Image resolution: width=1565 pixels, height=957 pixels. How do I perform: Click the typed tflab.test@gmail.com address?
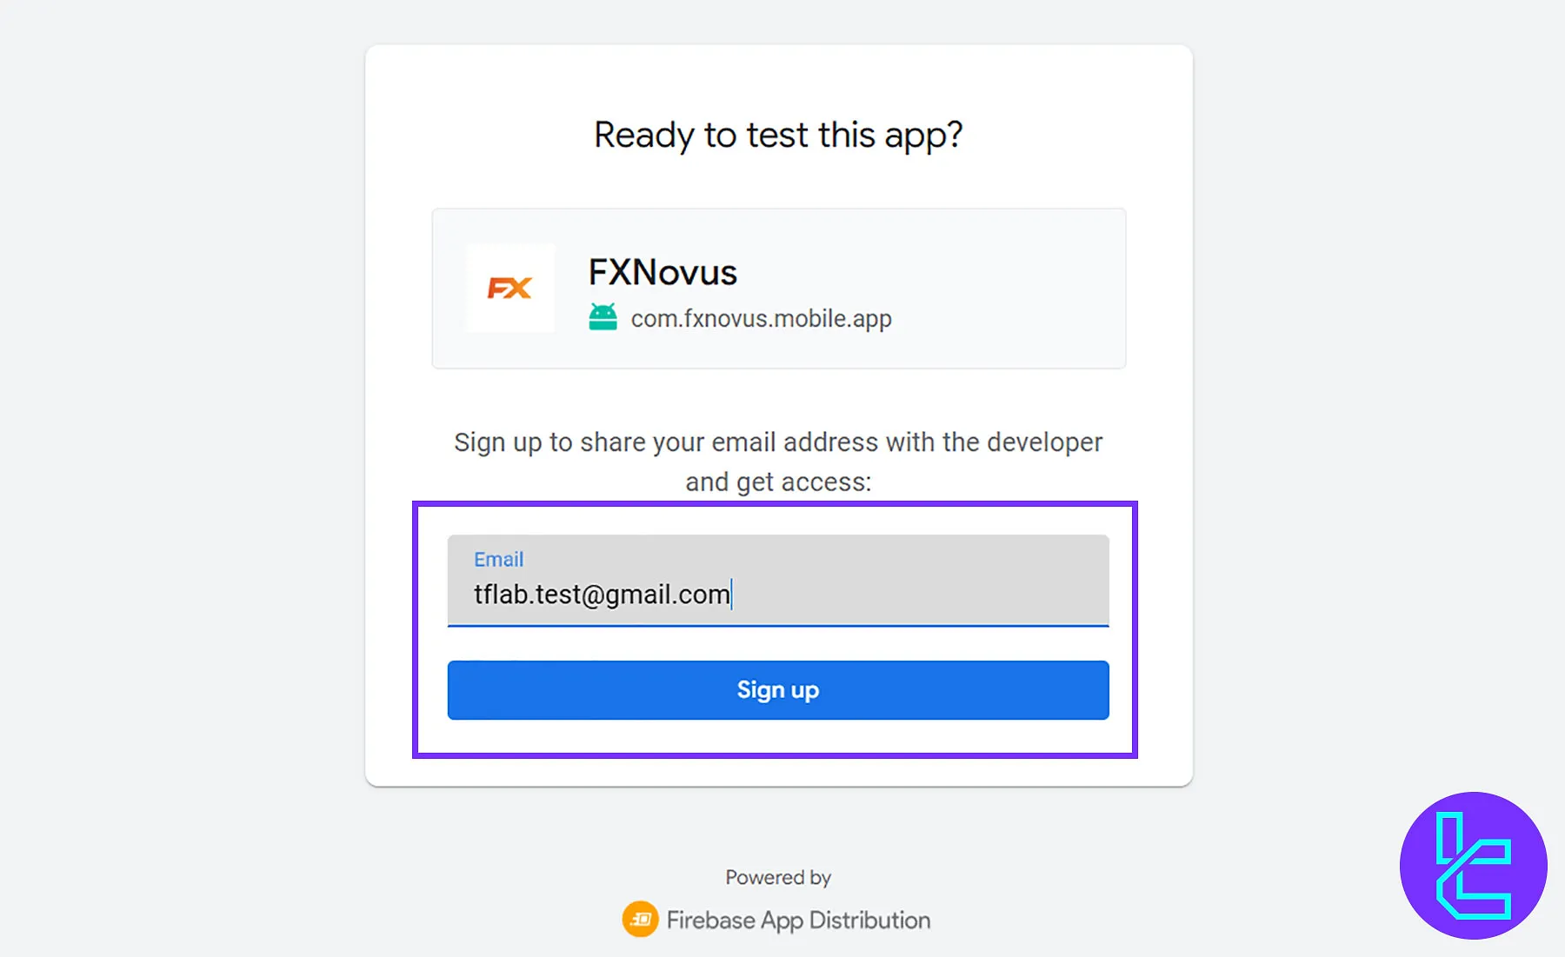602,595
